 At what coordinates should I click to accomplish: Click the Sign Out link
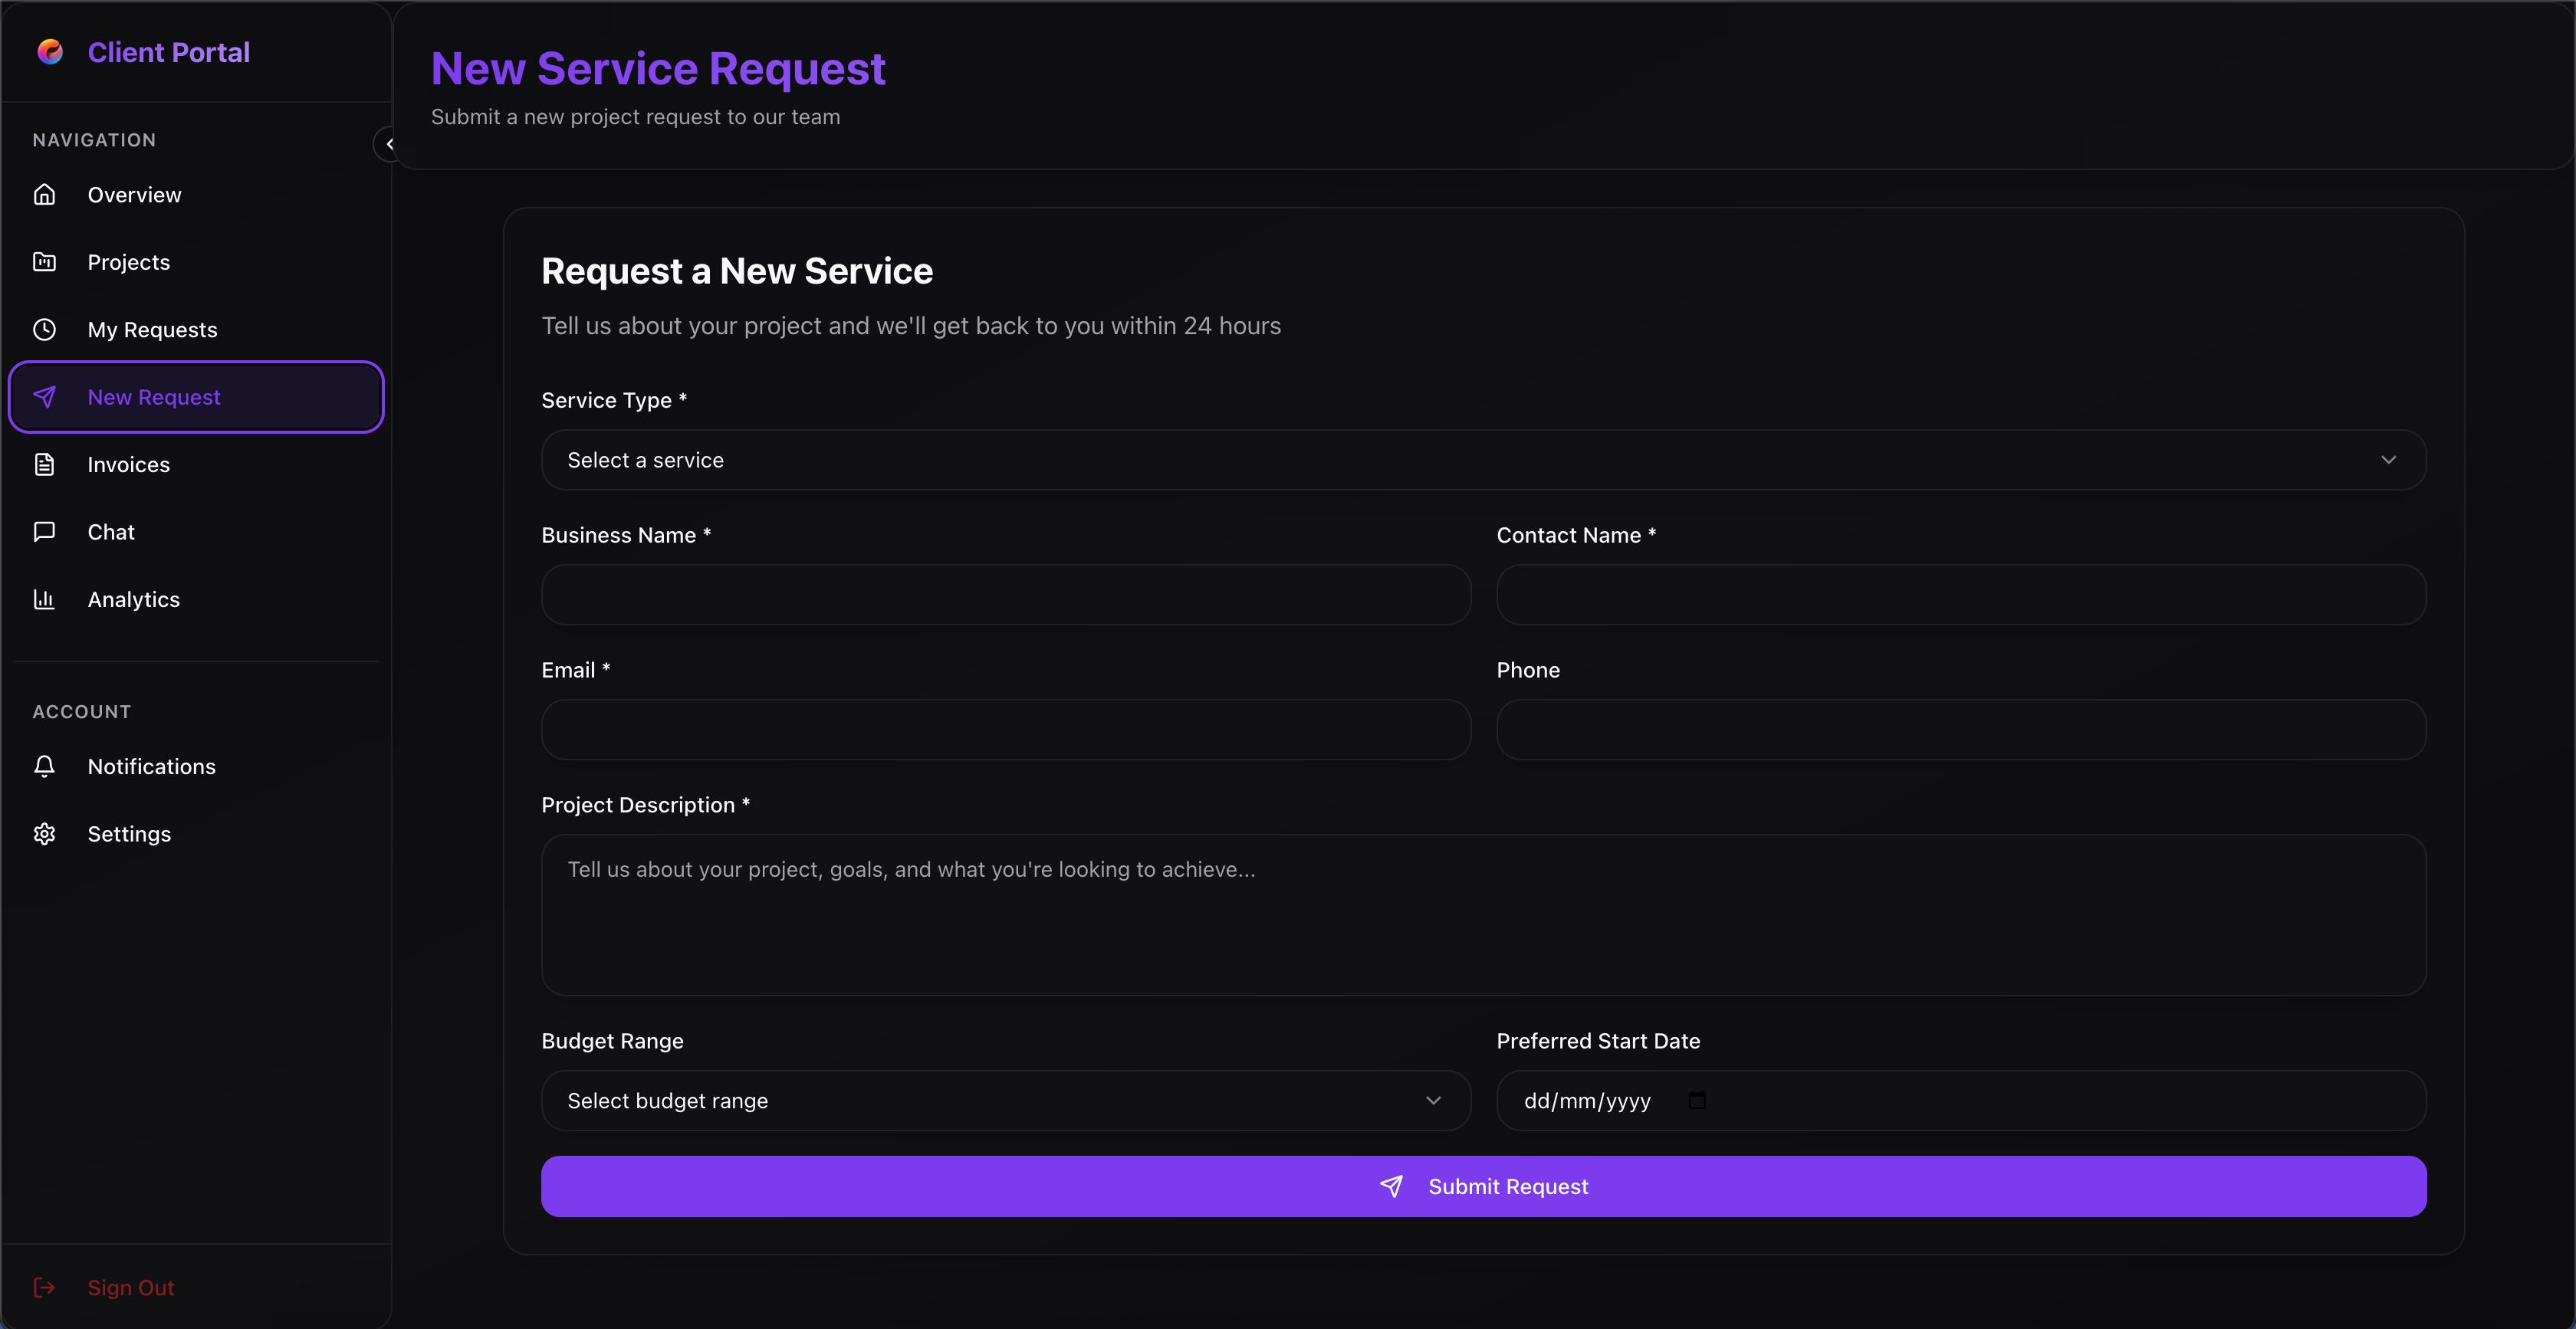130,1287
